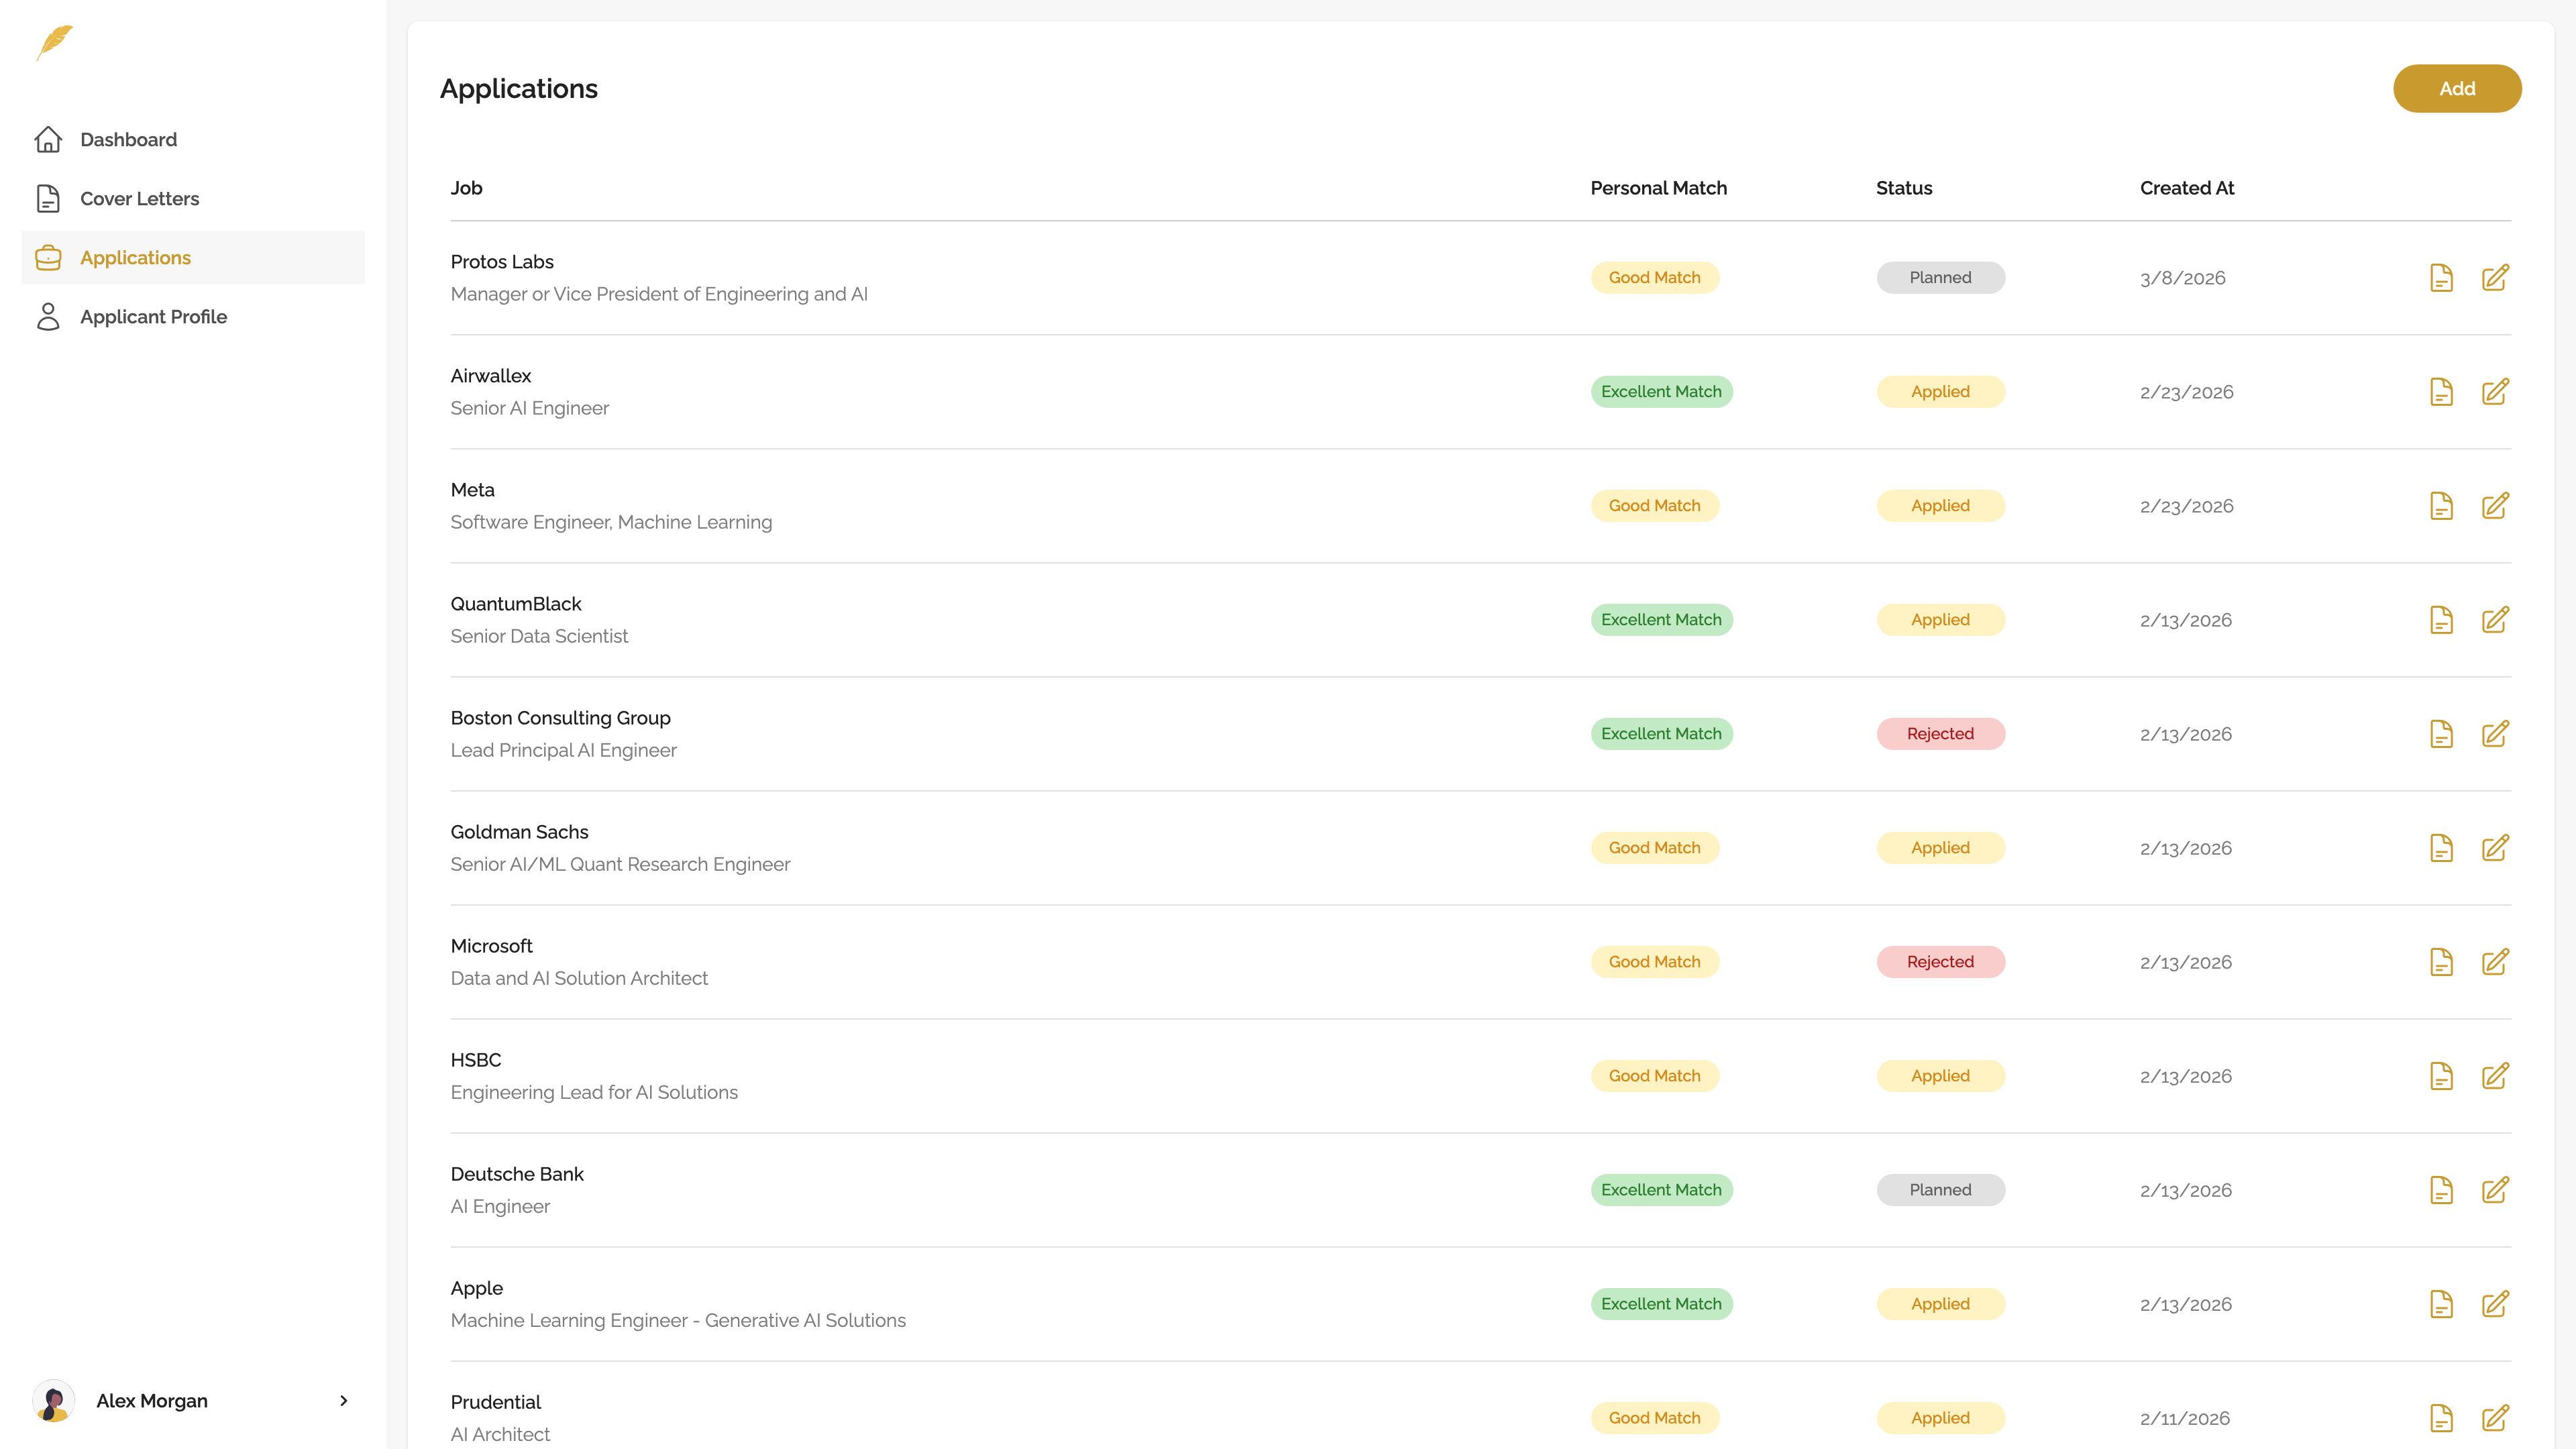Open cover letter for QuantumBlack
Image resolution: width=2576 pixels, height=1449 pixels.
click(2441, 620)
